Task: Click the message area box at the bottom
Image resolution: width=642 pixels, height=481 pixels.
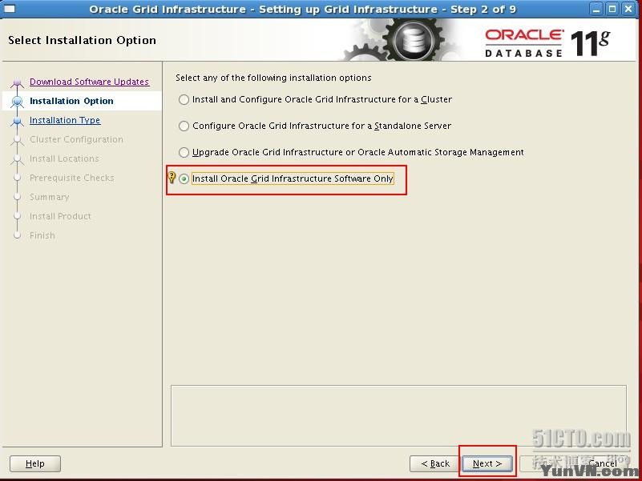Action: (398, 415)
